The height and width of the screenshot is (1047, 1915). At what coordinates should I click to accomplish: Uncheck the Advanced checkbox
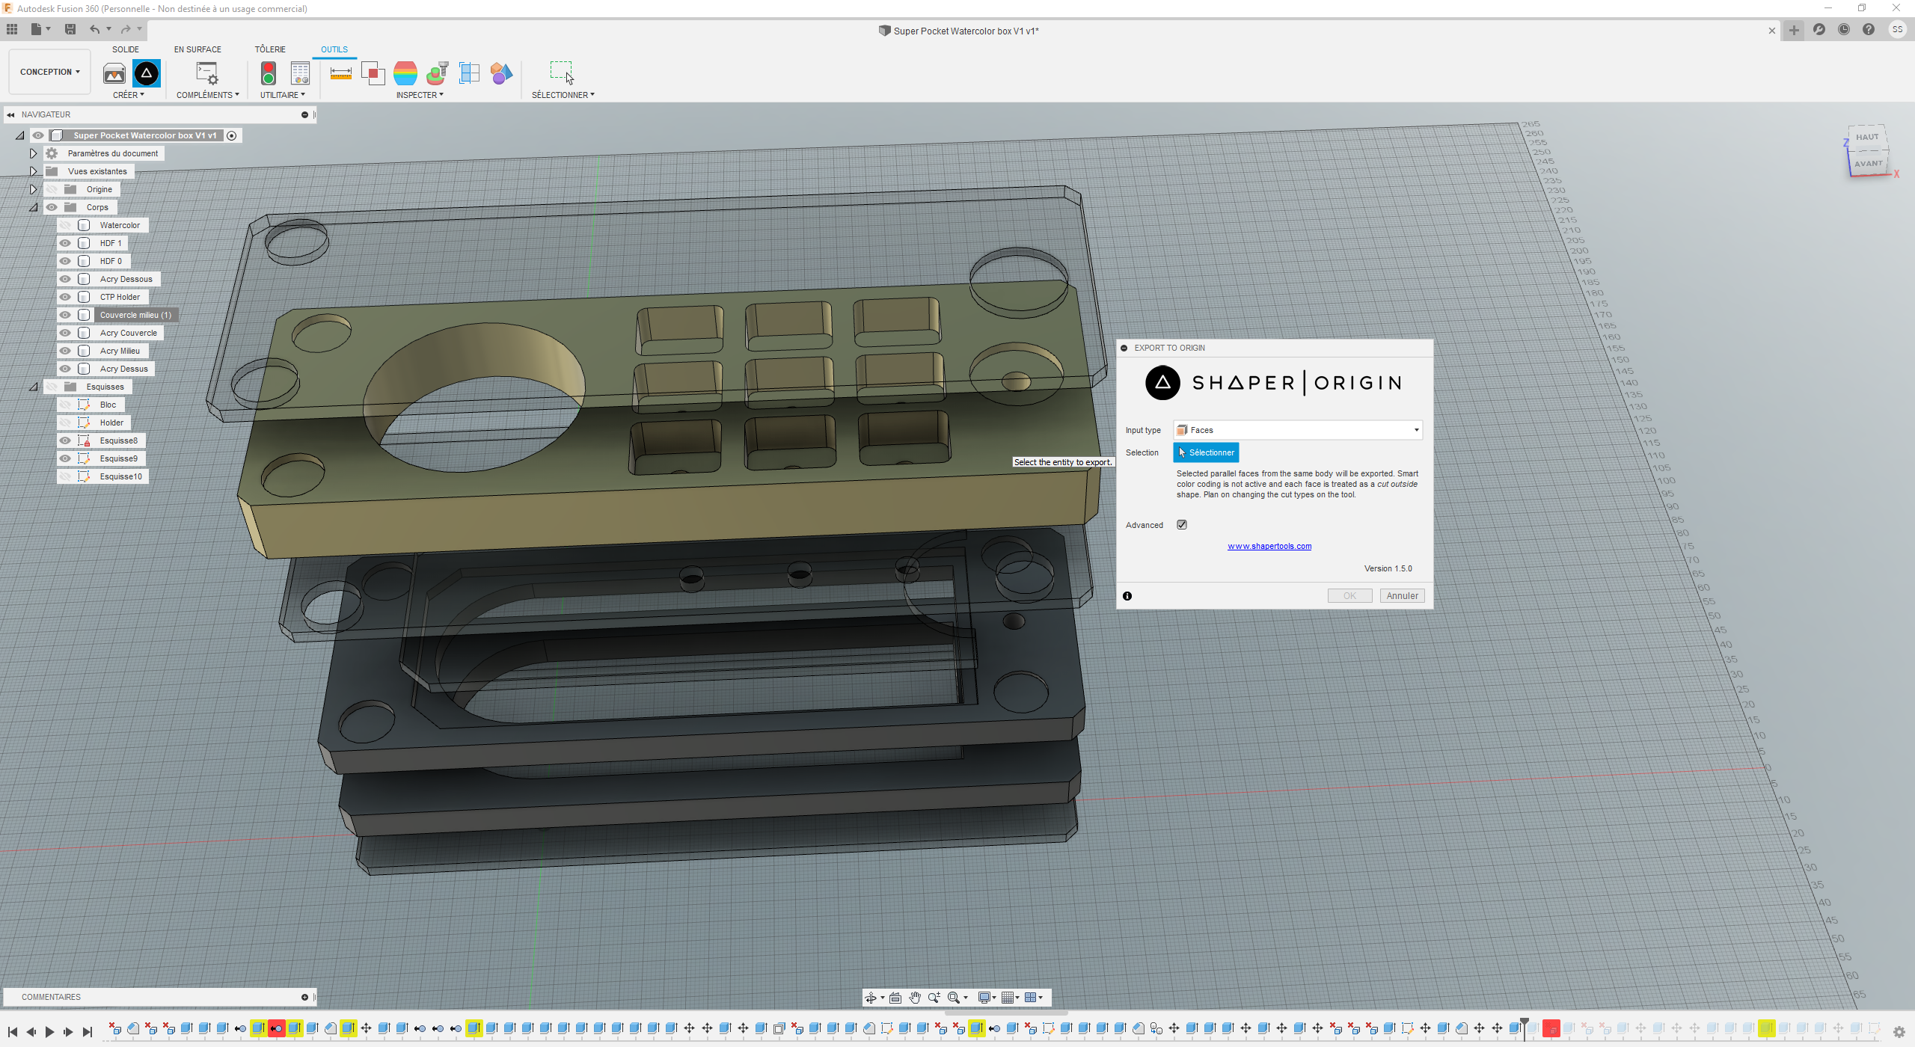[1182, 525]
